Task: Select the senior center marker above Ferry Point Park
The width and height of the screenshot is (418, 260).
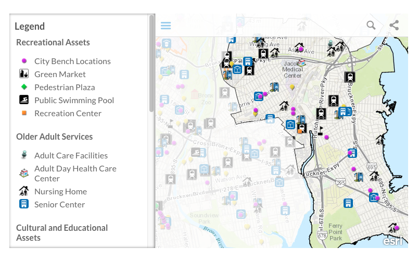Action: tap(347, 203)
